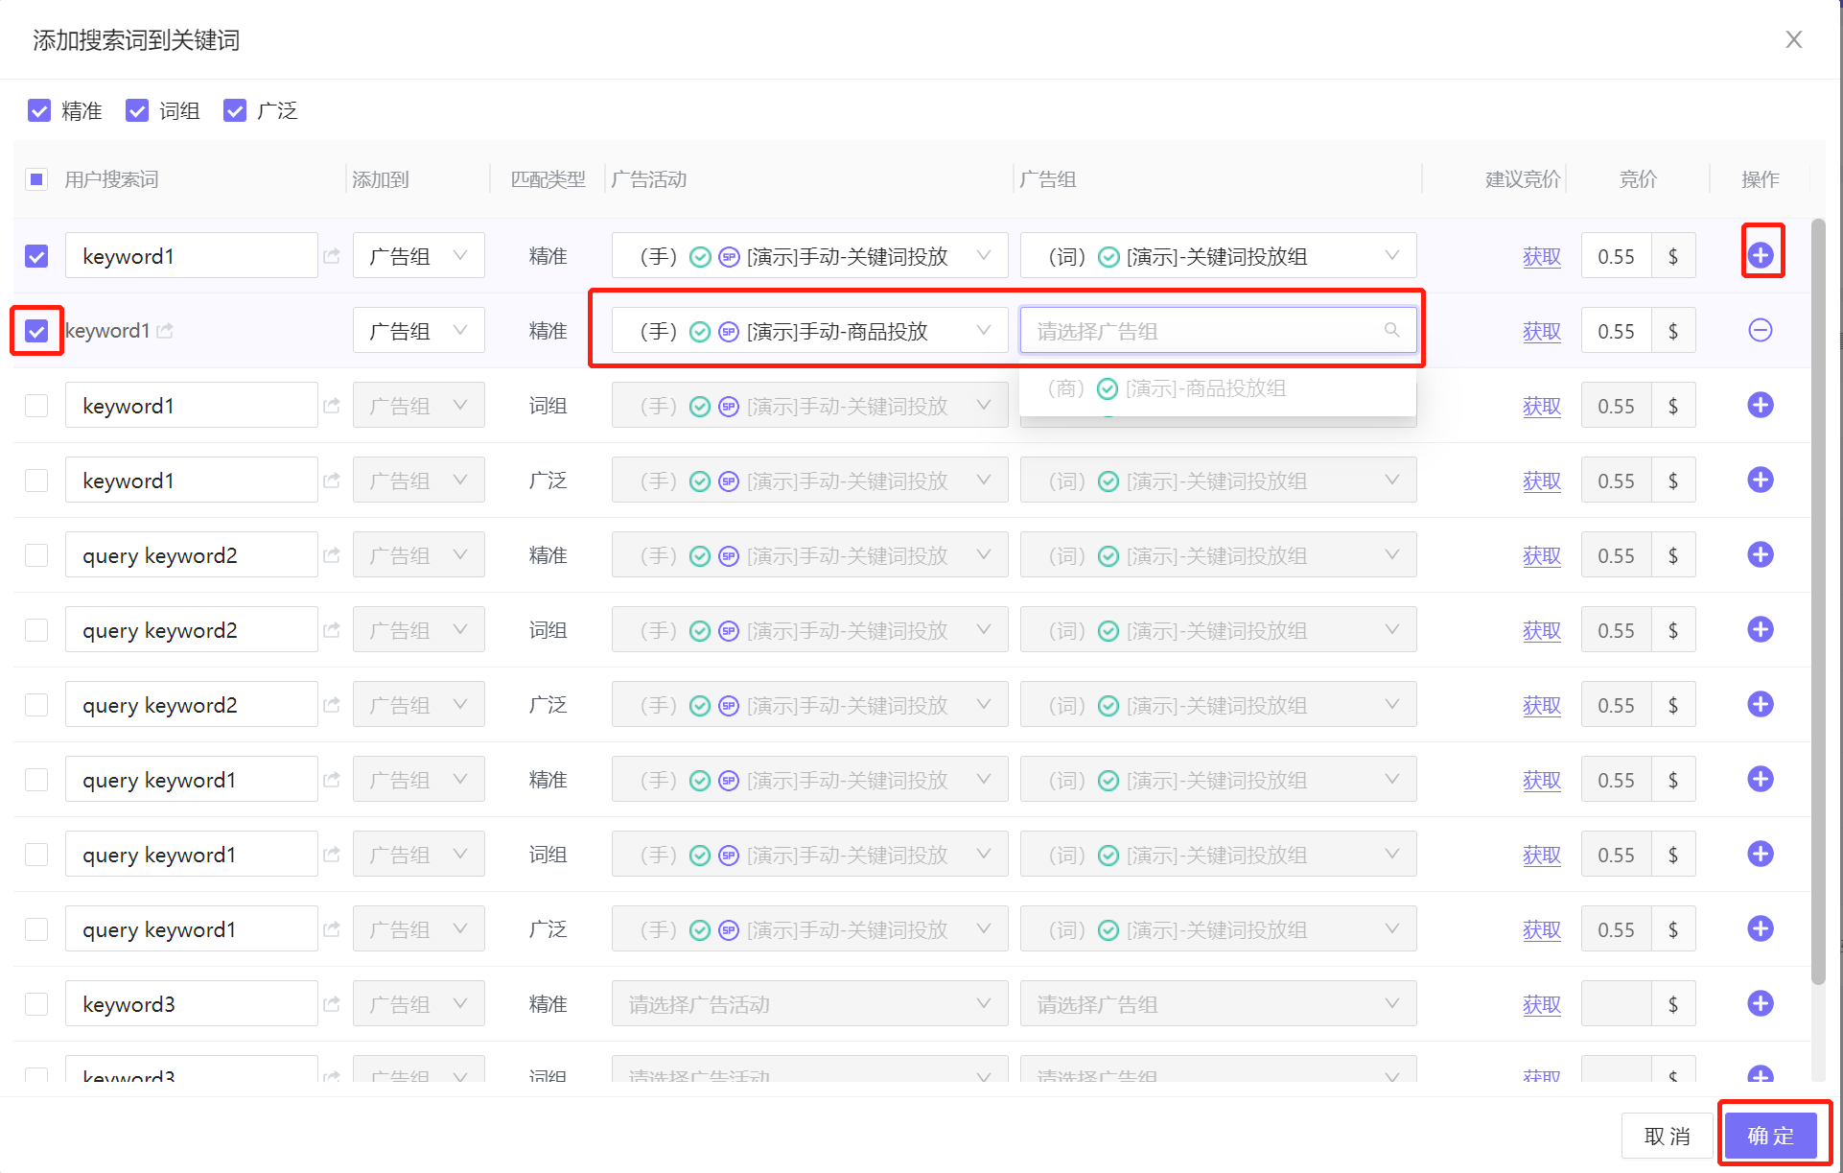The width and height of the screenshot is (1843, 1173).
Task: Open external link icon in query keyword2 精准 row
Action: (332, 555)
